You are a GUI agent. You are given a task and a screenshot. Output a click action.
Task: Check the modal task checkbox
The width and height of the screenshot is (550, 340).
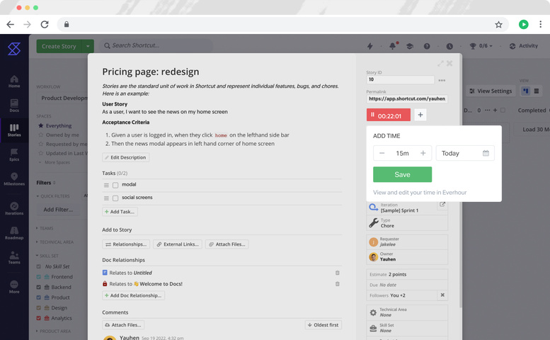115,185
